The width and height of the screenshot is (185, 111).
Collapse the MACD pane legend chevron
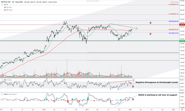click(2, 94)
